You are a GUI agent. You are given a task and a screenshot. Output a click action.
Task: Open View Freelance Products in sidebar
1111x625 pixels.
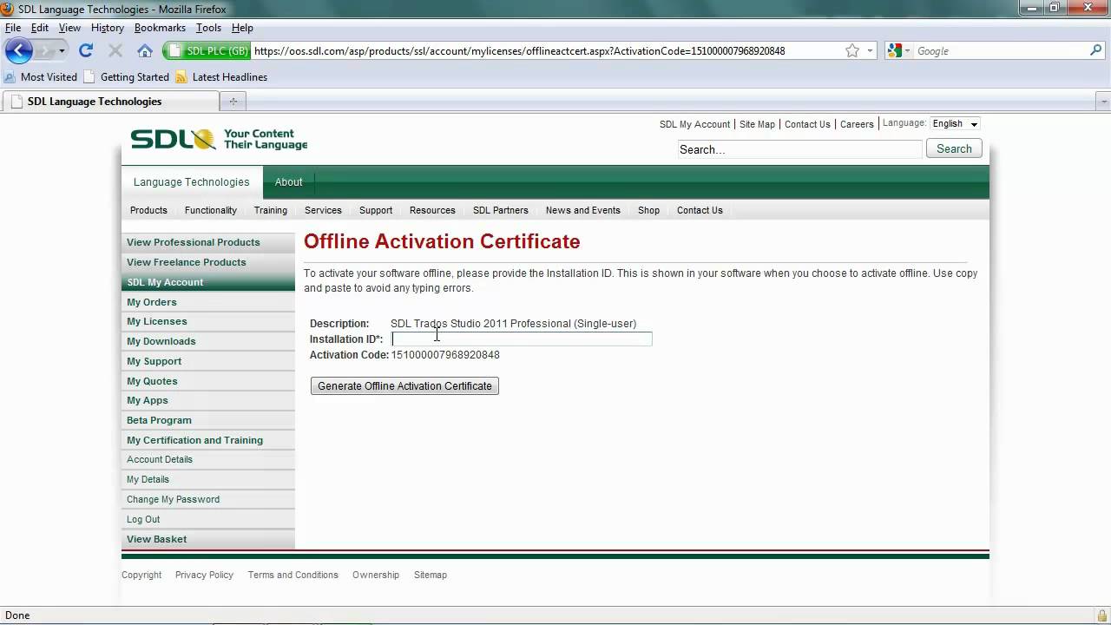point(208,262)
